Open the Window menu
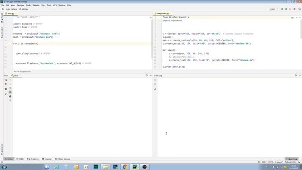The width and height of the screenshot is (302, 170). tap(62, 5)
